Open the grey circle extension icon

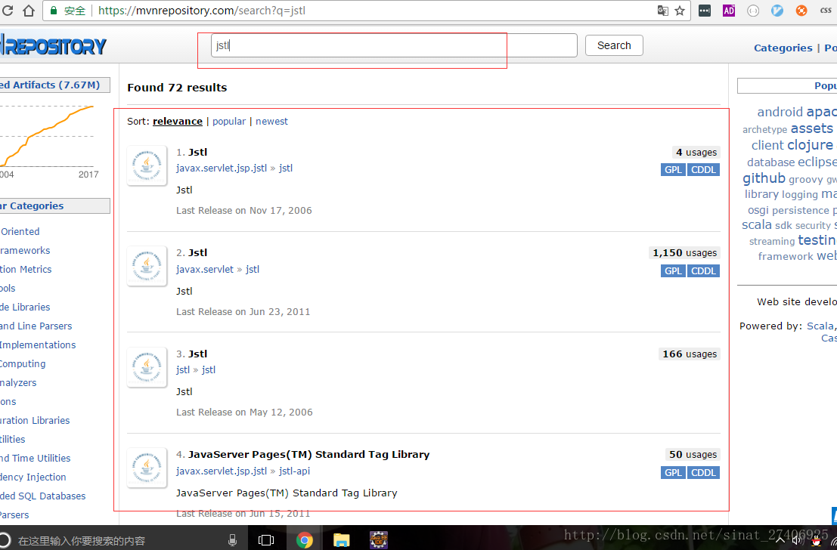tap(752, 11)
